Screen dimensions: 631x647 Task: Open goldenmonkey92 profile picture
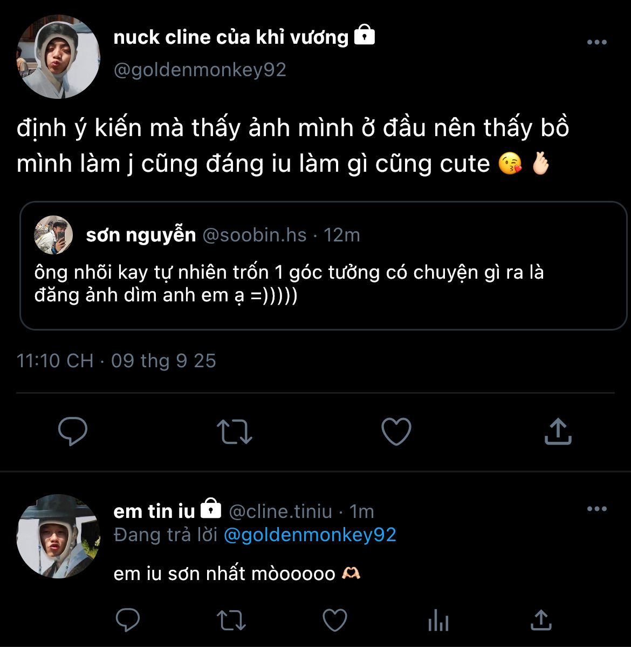coord(58,56)
